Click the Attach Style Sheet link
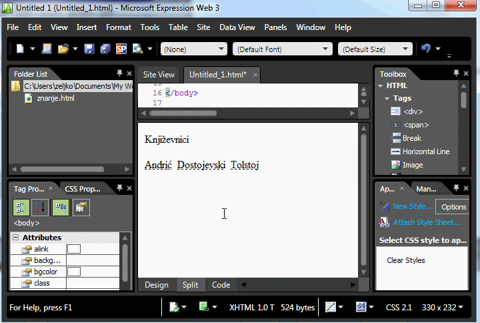 click(x=427, y=222)
